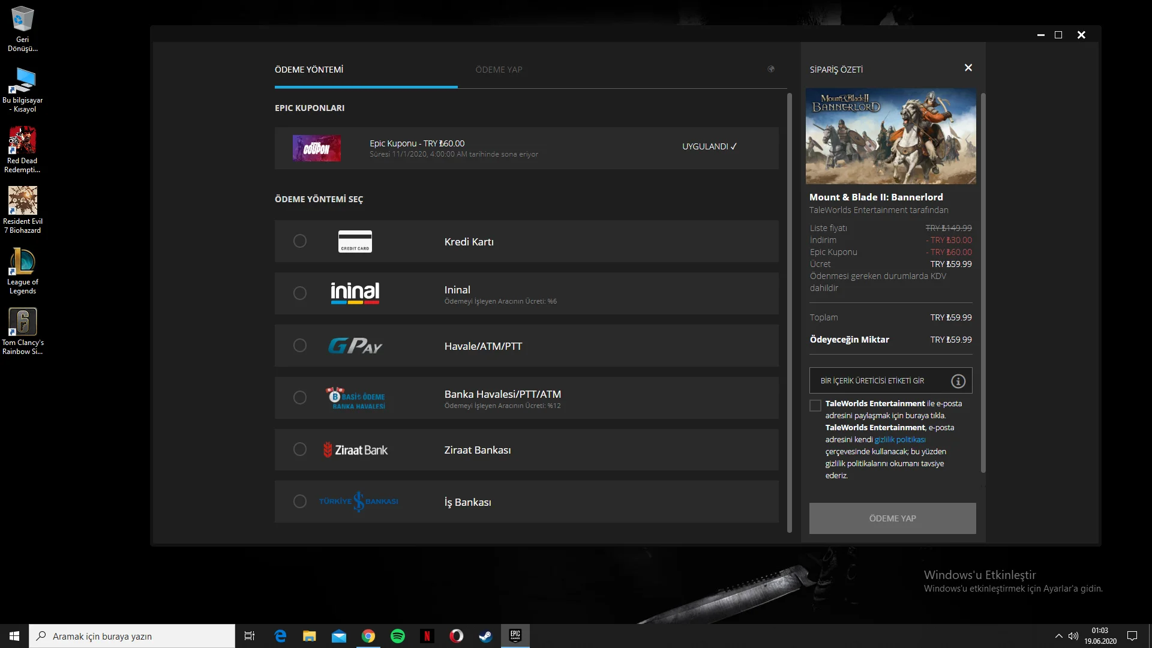
Task: Switch to the Ödeme Yöntemi tab
Action: coord(309,70)
